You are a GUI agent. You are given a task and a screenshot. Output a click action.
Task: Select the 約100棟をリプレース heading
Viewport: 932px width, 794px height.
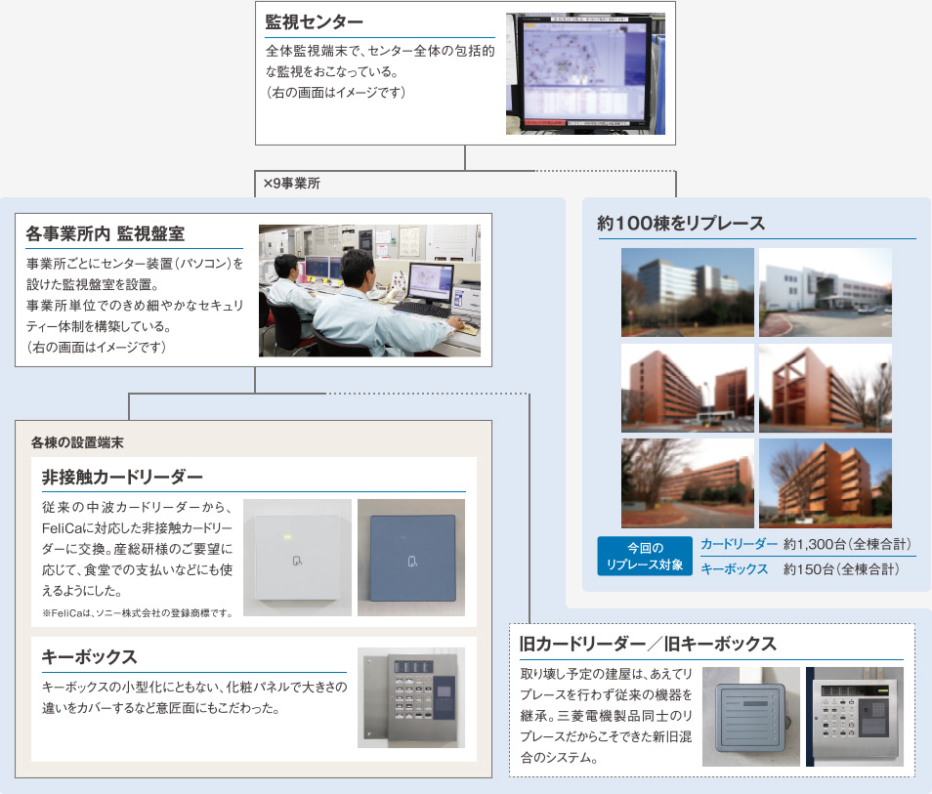tap(681, 223)
